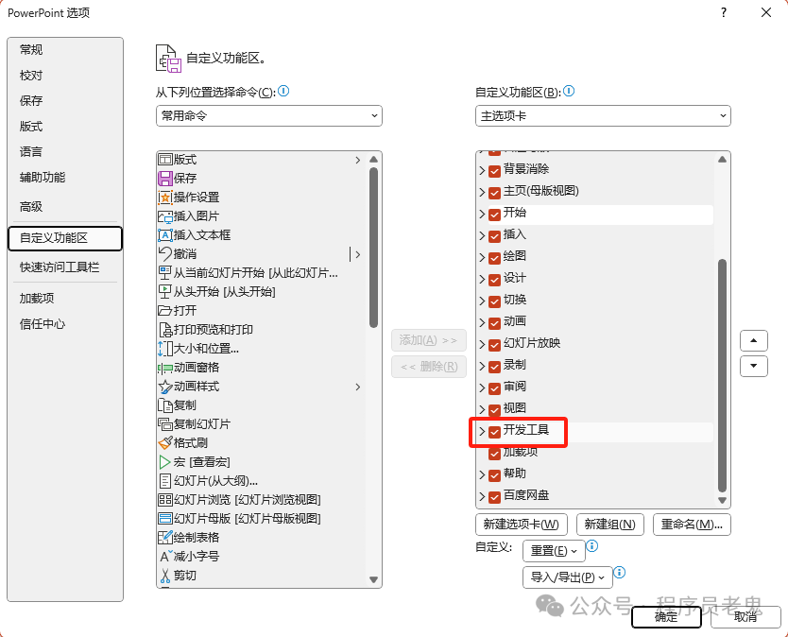Image resolution: width=788 pixels, height=637 pixels.
Task: Toggle the 主页(母版视图) checkbox
Action: click(494, 193)
